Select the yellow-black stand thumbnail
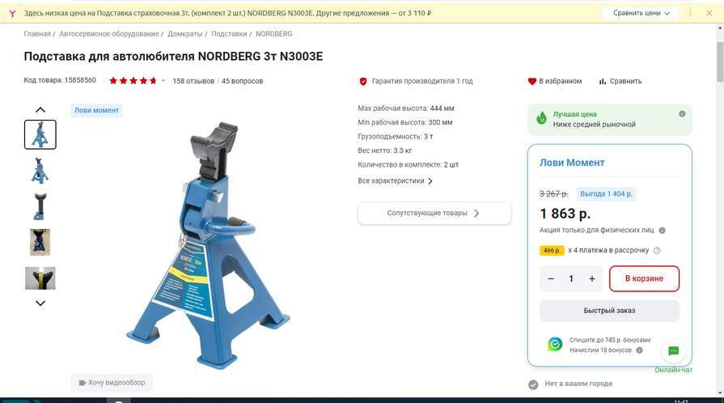Screen dimensions: 724x403 pyautogui.click(x=40, y=278)
